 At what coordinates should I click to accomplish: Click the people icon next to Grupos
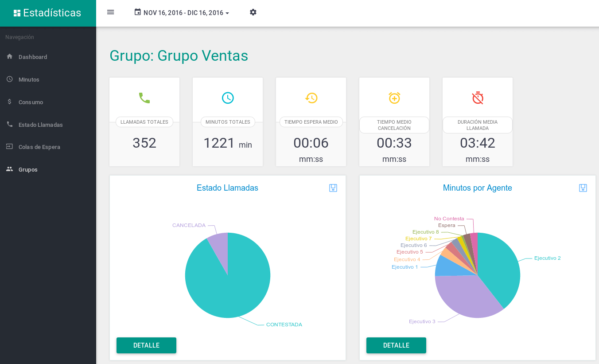10,169
